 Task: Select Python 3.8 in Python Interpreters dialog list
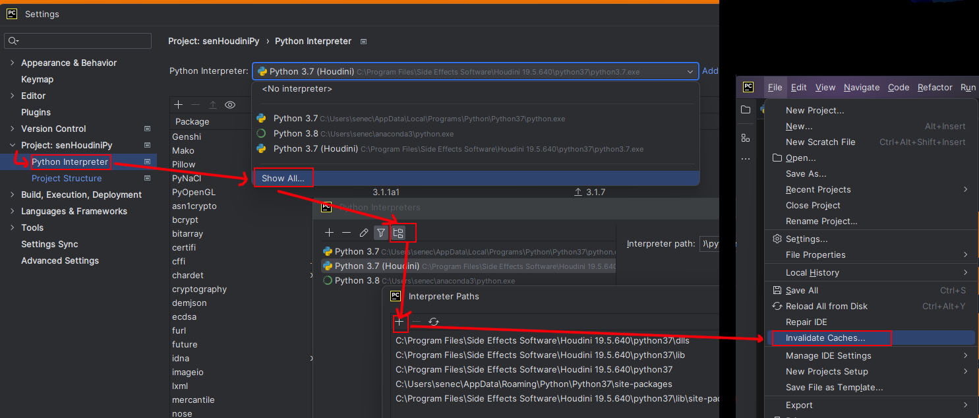tap(469, 280)
